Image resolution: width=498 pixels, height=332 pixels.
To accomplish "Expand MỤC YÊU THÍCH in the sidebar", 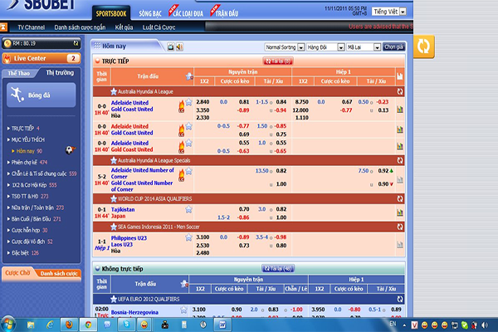I will (26, 139).
